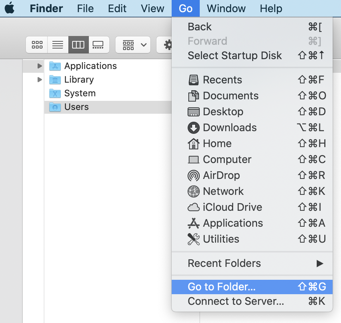
Task: Choose Select Startup Disk menu item
Action: click(252, 56)
